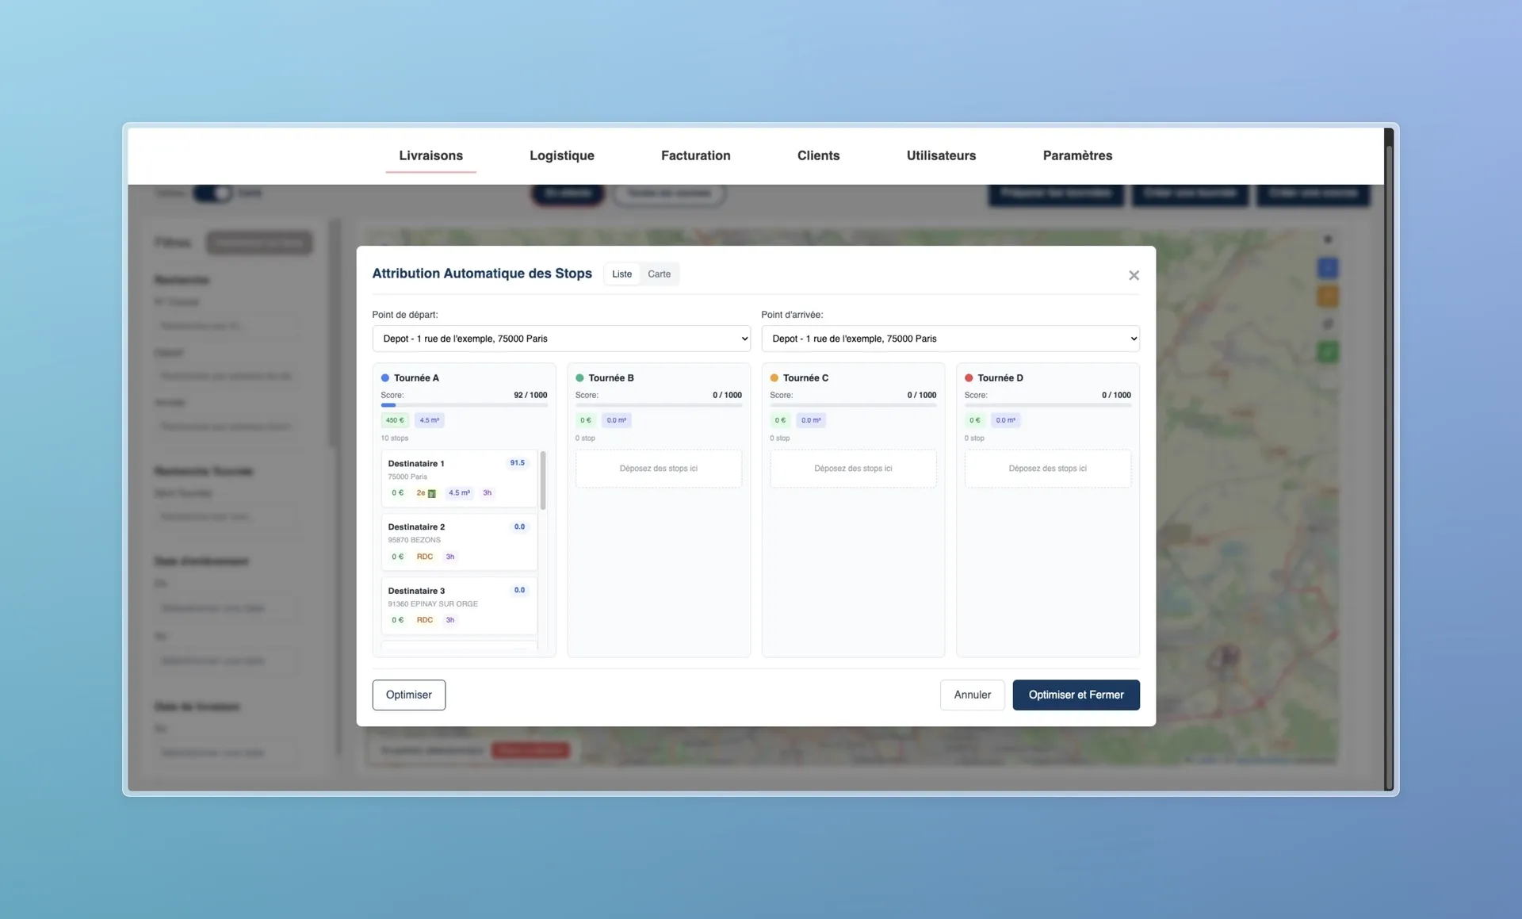Switch to Carte view

click(x=659, y=274)
